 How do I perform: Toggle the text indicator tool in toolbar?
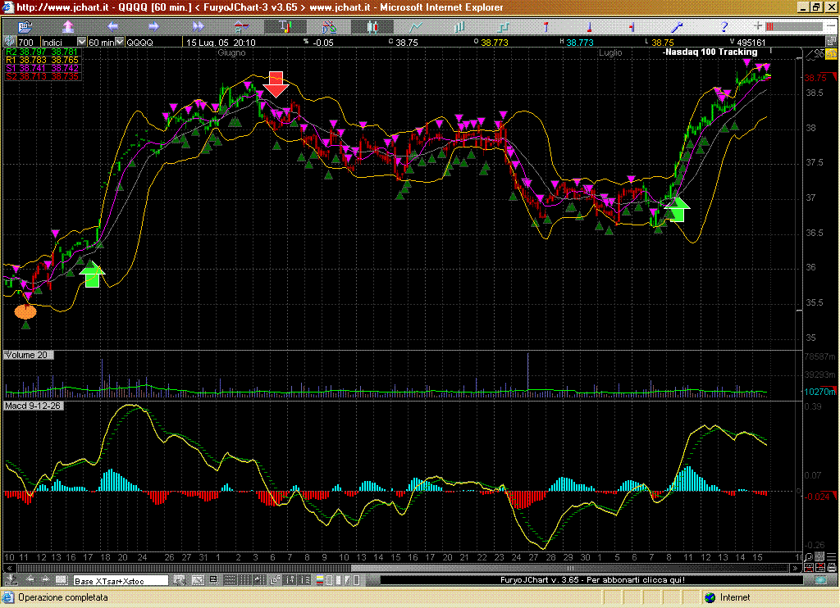coord(287,26)
